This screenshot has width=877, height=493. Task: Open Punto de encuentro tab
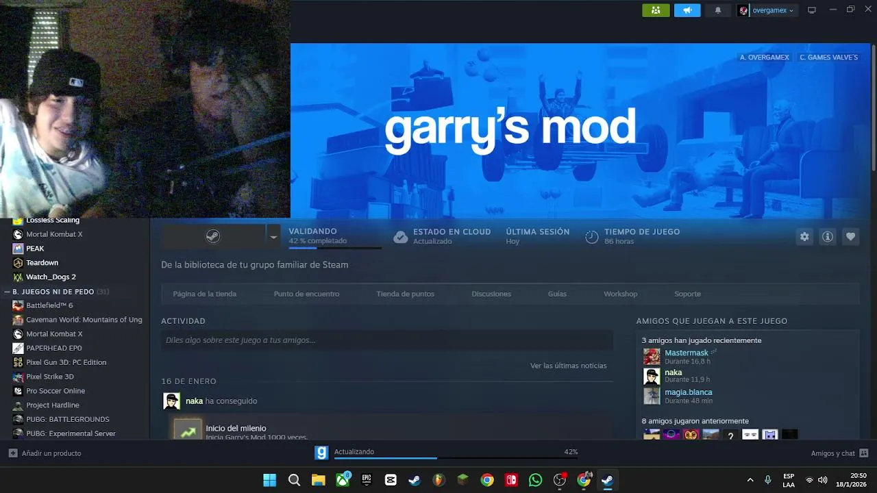click(x=306, y=294)
